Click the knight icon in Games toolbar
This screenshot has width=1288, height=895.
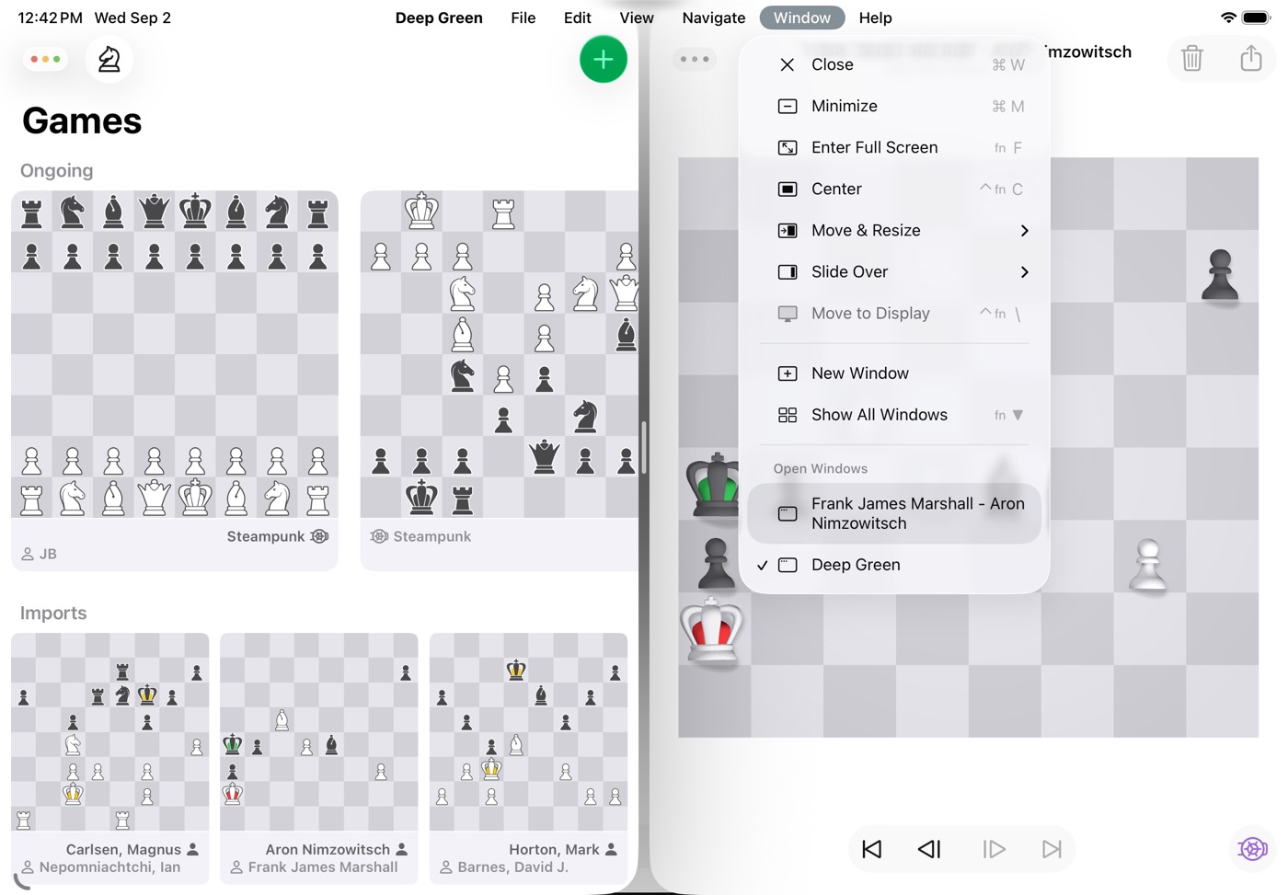coord(109,60)
